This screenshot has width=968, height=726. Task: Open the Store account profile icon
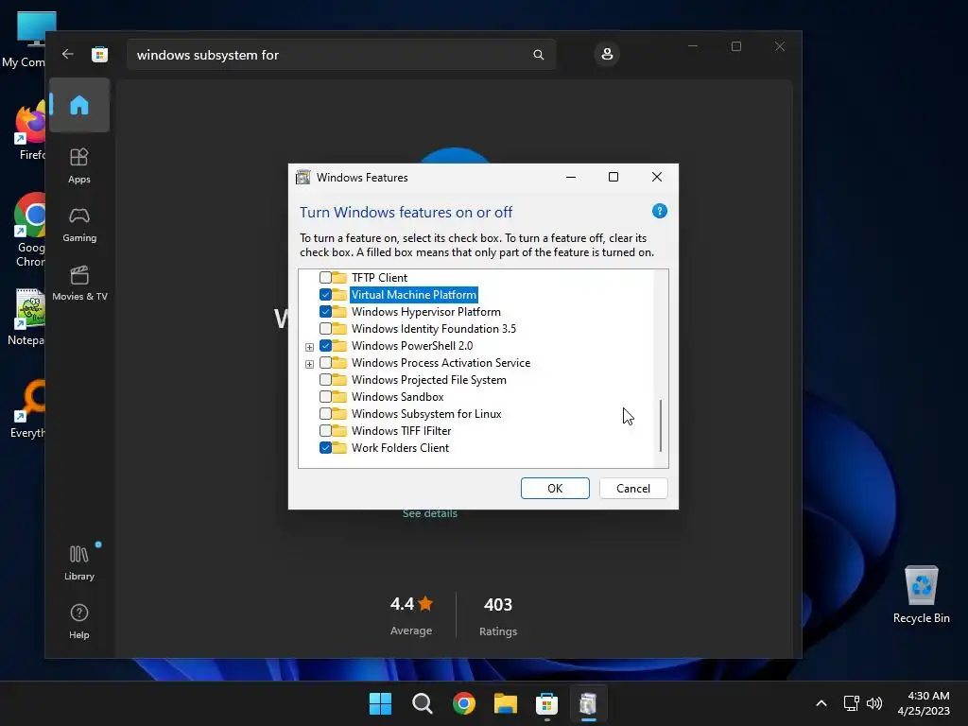tap(607, 54)
